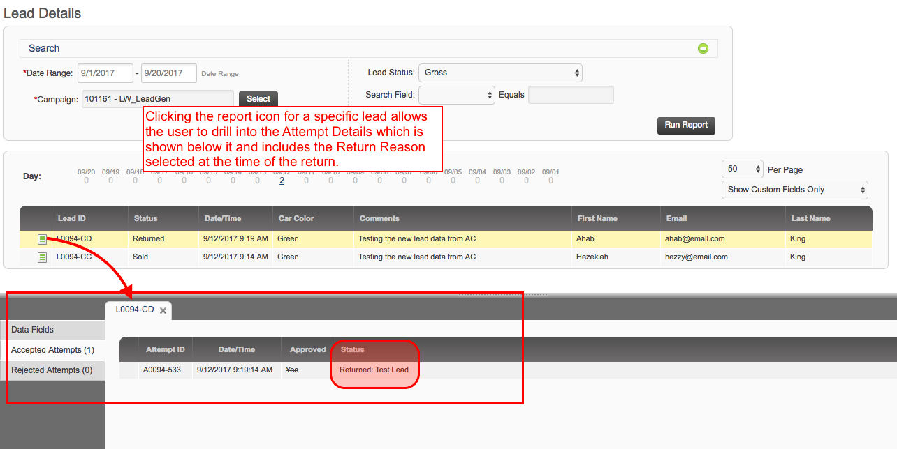The height and width of the screenshot is (449, 897).
Task: Click the 09/20 day entry
Action: click(x=86, y=176)
